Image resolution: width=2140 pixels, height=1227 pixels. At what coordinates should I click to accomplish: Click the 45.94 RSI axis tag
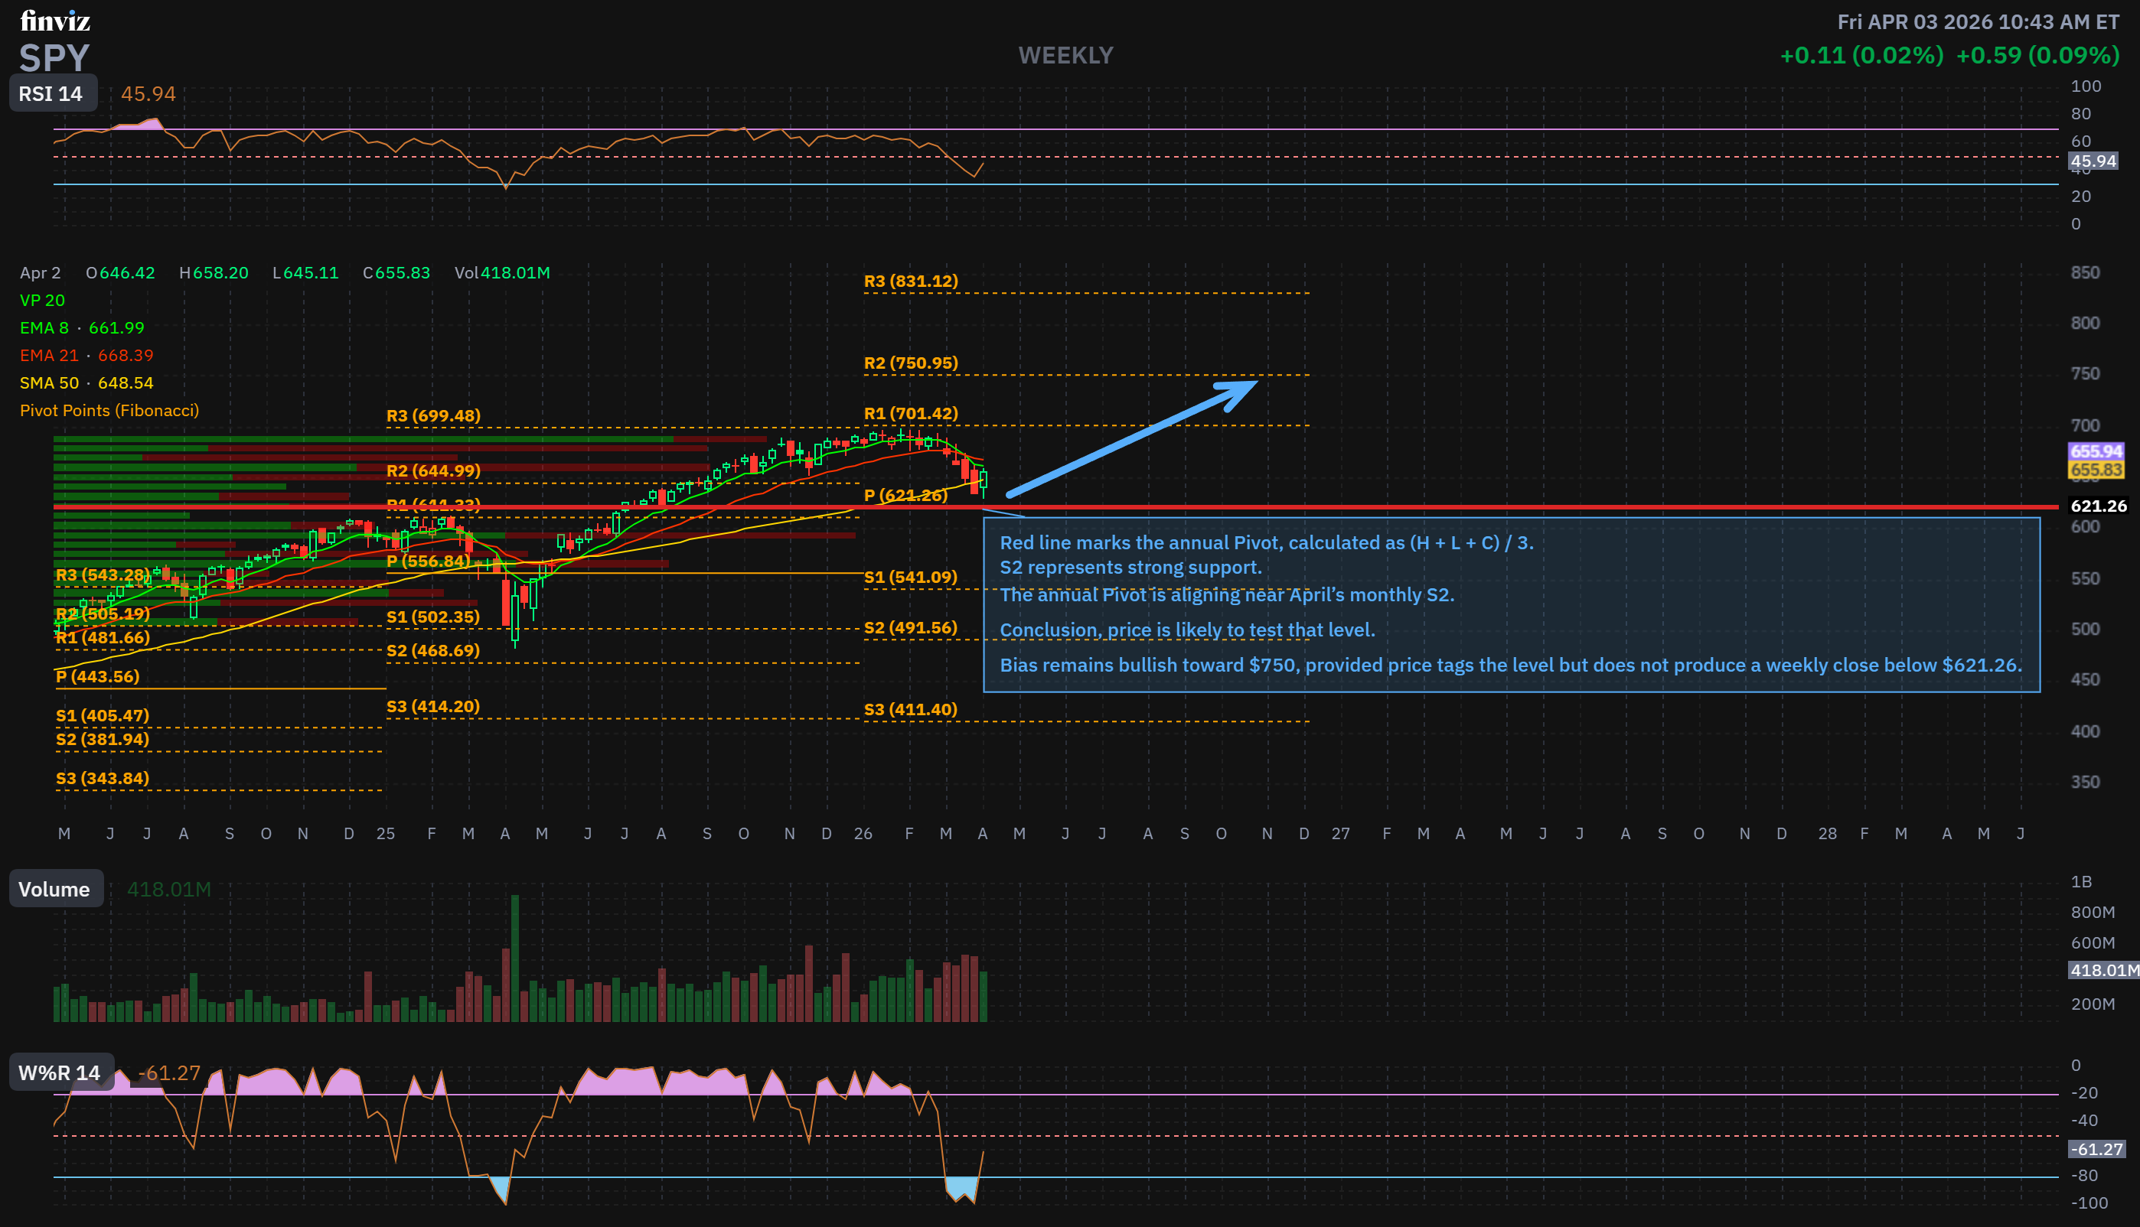(2093, 161)
